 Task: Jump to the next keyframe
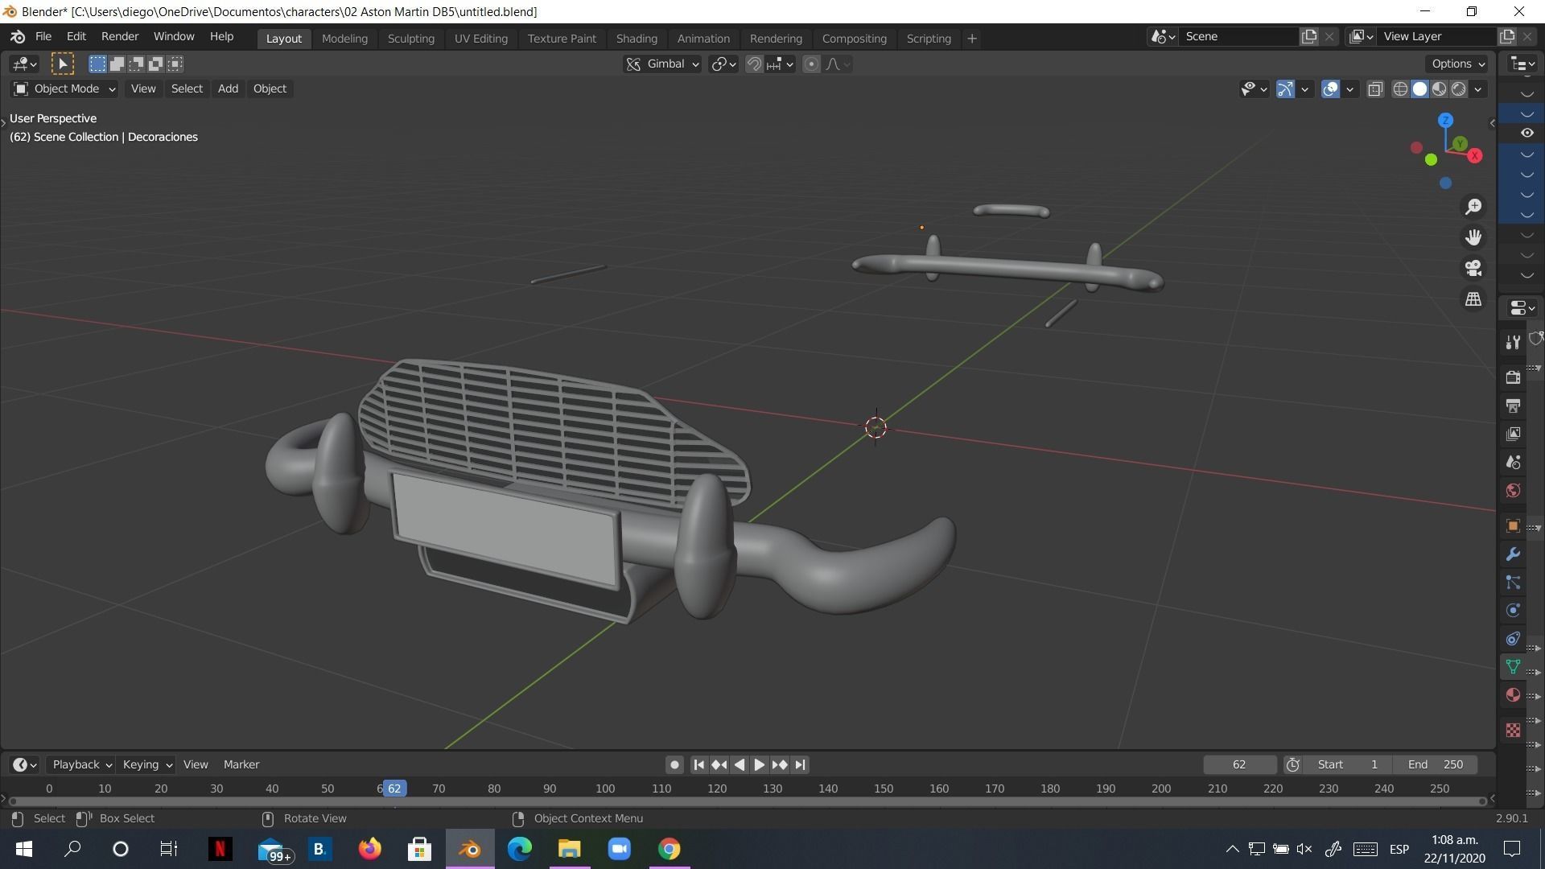tap(779, 764)
